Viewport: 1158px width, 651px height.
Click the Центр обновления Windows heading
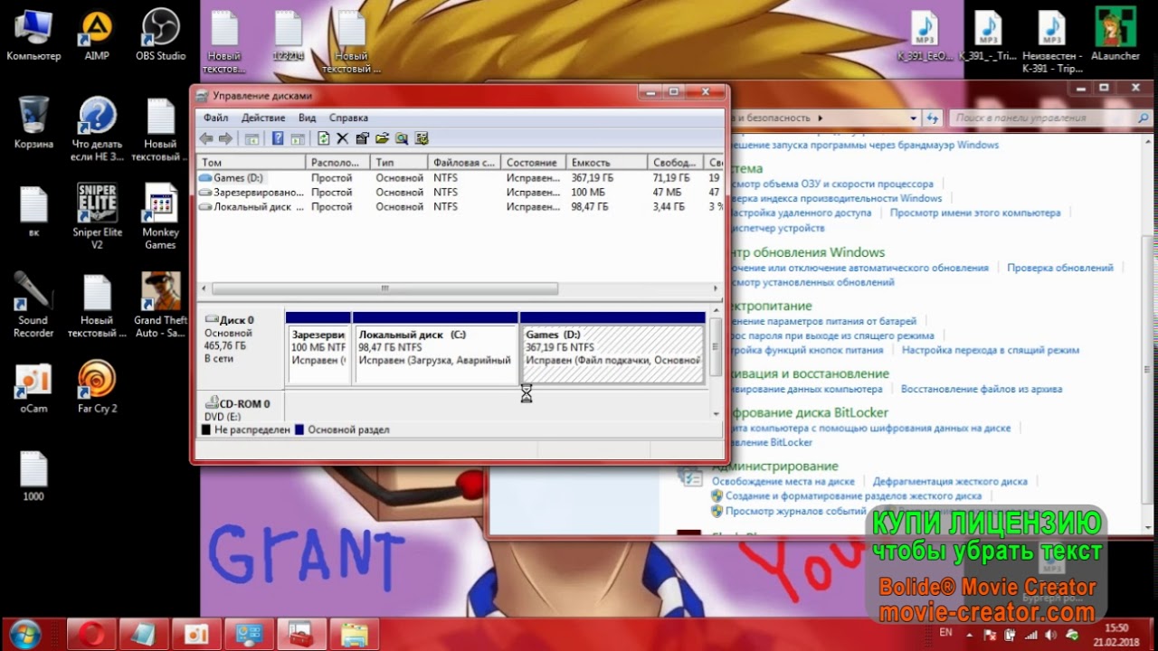click(x=805, y=252)
